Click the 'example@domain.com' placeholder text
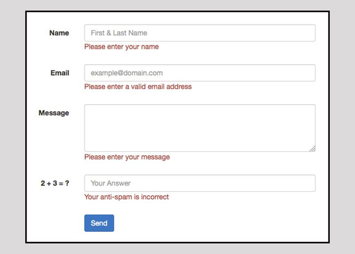This screenshot has height=254, width=355. coord(127,73)
